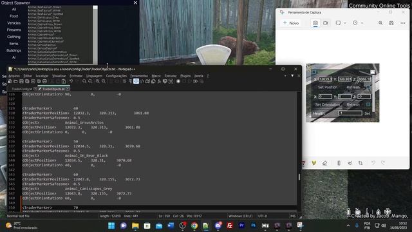The width and height of the screenshot is (412, 232).
Task: Select the Food category in Object Spawner
Action: point(14,16)
